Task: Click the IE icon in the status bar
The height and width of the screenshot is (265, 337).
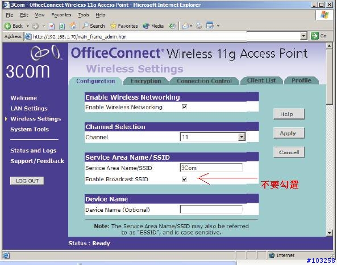Action: [x=6, y=255]
